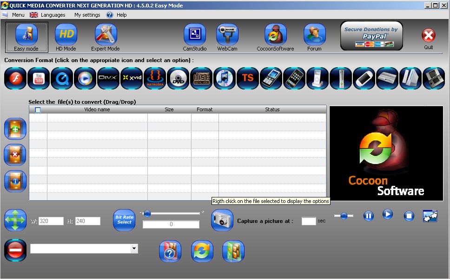This screenshot has width=450, height=279.
Task: Quit the application with the red X
Action: [429, 36]
